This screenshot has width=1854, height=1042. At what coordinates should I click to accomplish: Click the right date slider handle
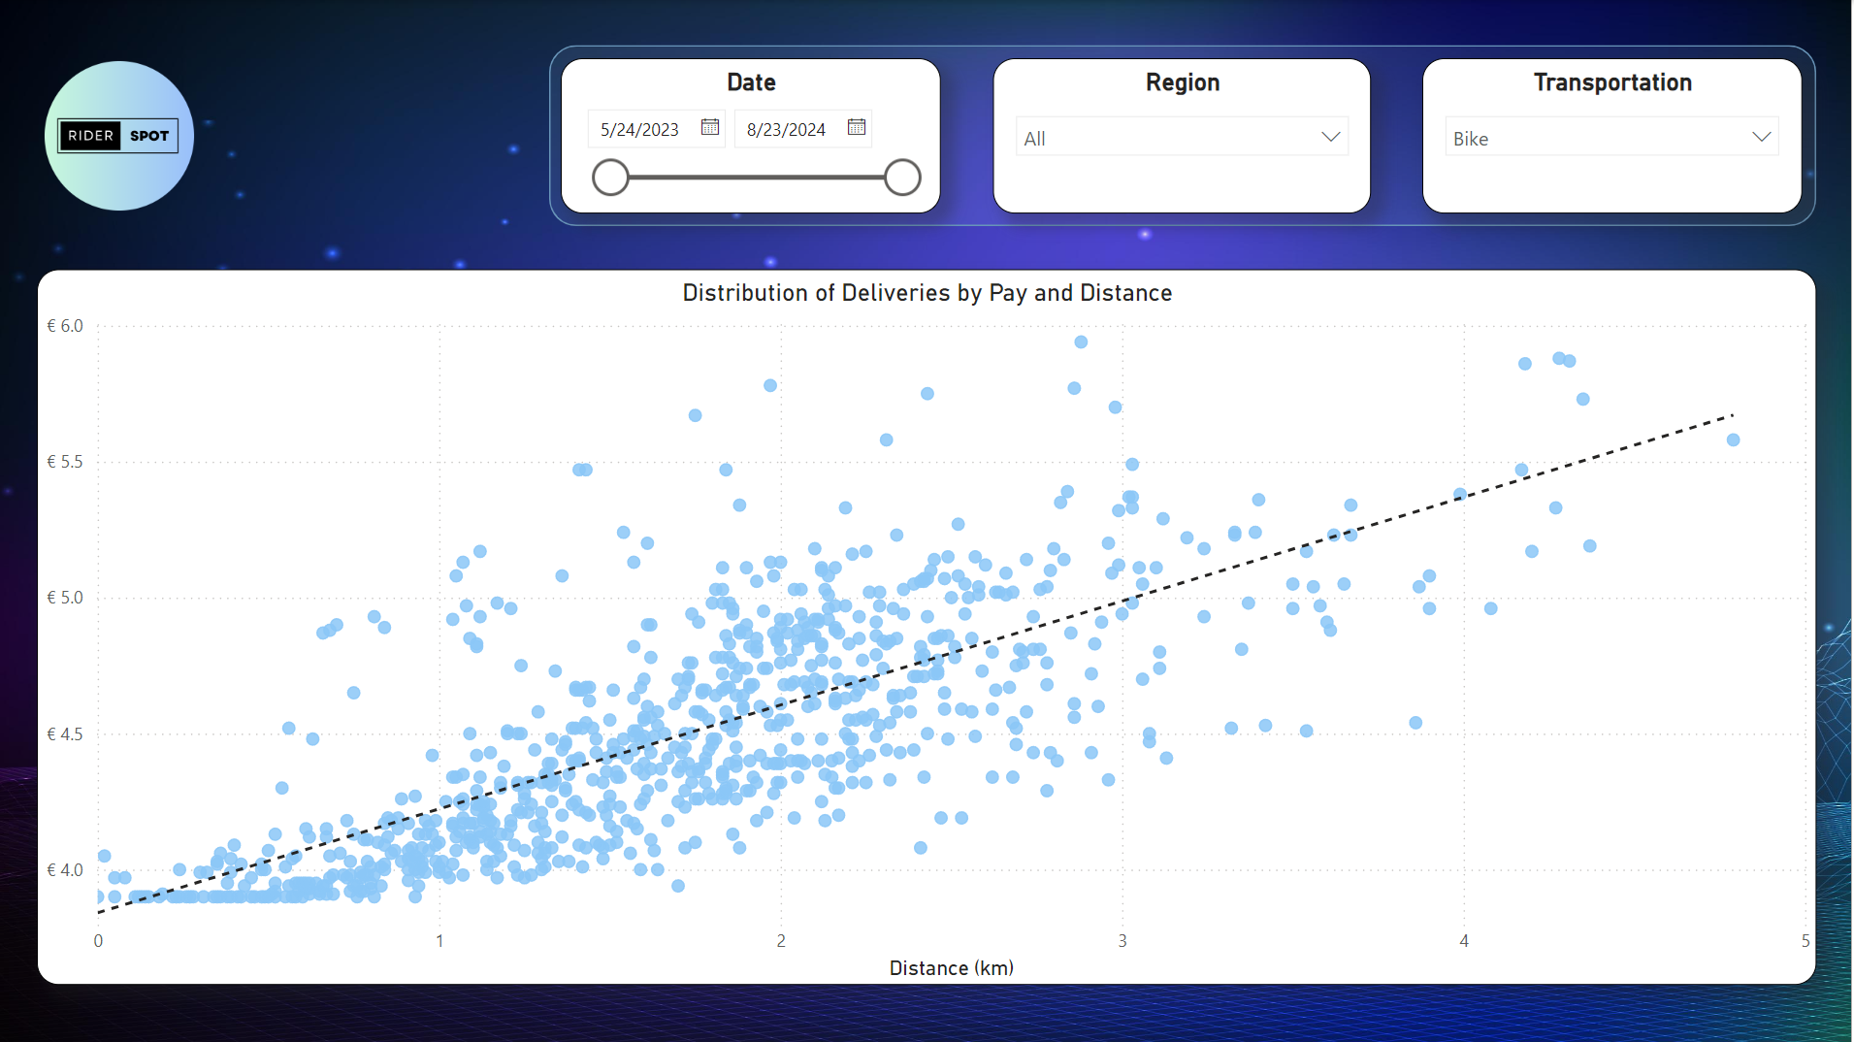902,178
